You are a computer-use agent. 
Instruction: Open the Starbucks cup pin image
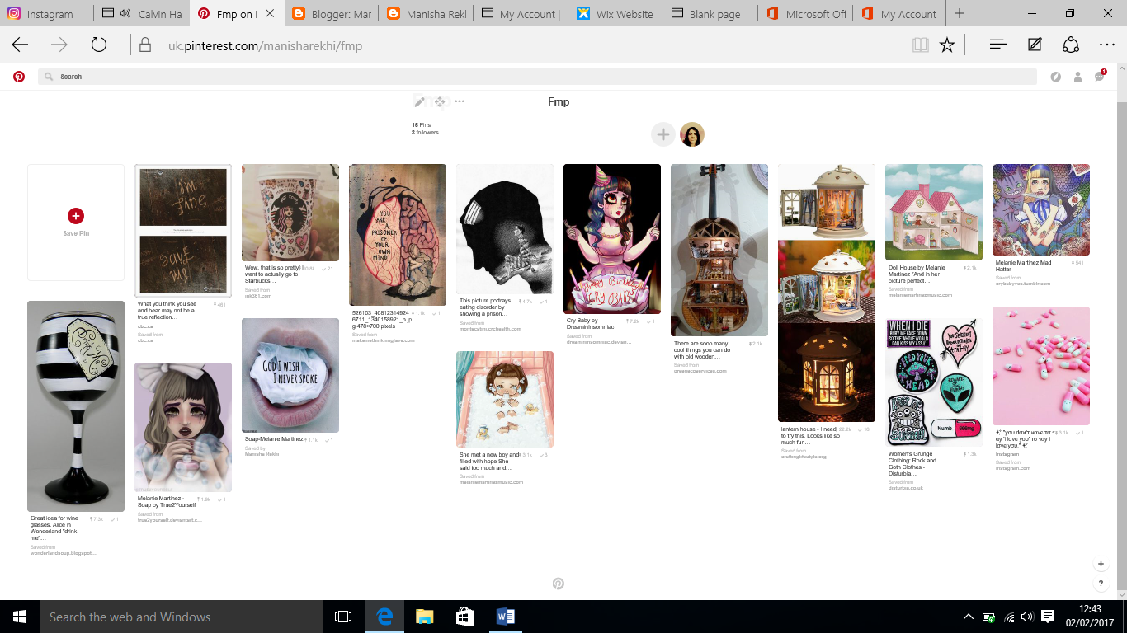point(290,213)
